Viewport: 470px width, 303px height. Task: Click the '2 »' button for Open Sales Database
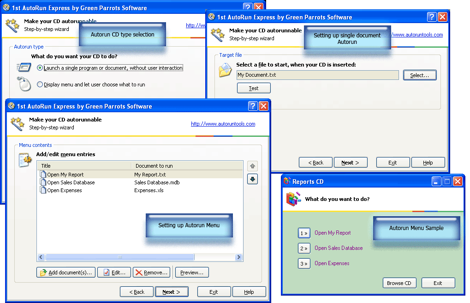point(304,248)
